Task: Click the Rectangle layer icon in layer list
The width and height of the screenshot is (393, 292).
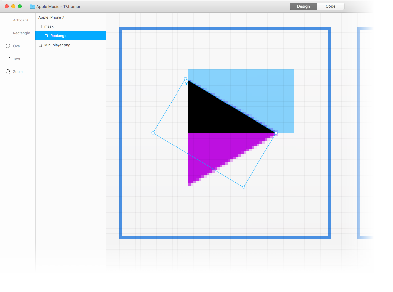Action: pyautogui.click(x=46, y=36)
